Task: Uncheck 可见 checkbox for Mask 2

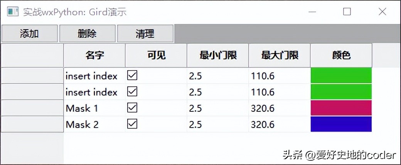Action: tap(132, 124)
